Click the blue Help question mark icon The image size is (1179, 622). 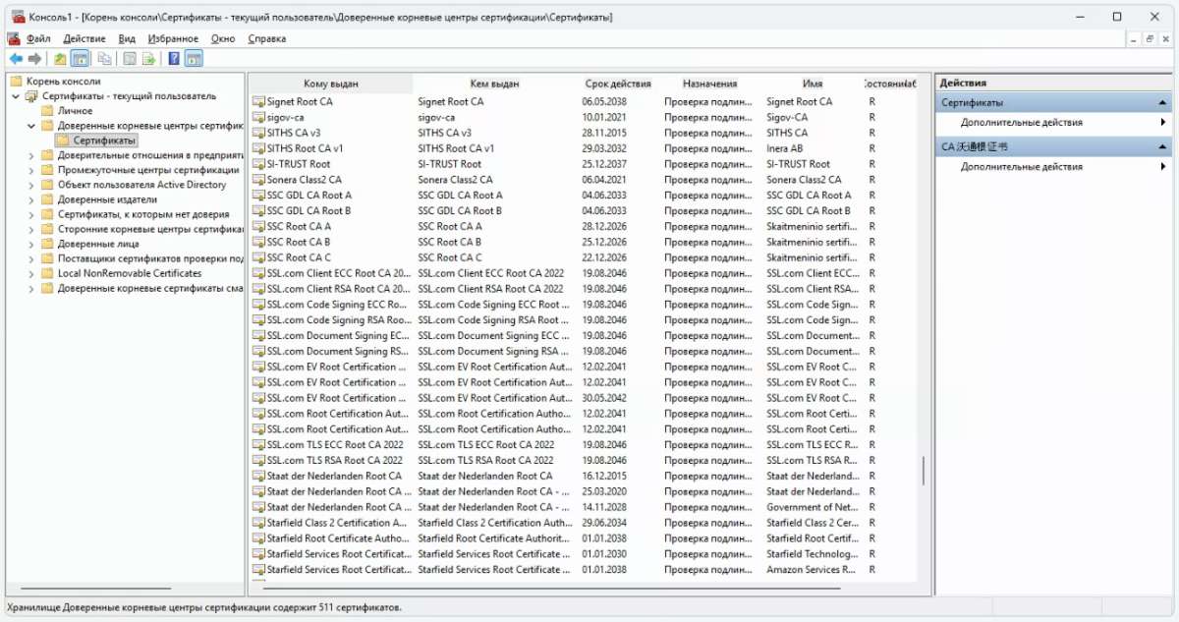[x=174, y=59]
